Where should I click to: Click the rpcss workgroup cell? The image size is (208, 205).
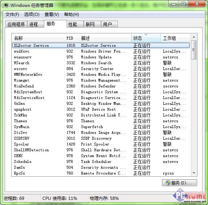[169, 173]
